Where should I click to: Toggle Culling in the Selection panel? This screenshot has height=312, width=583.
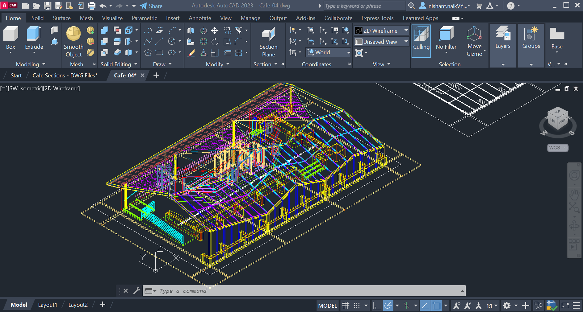(421, 40)
